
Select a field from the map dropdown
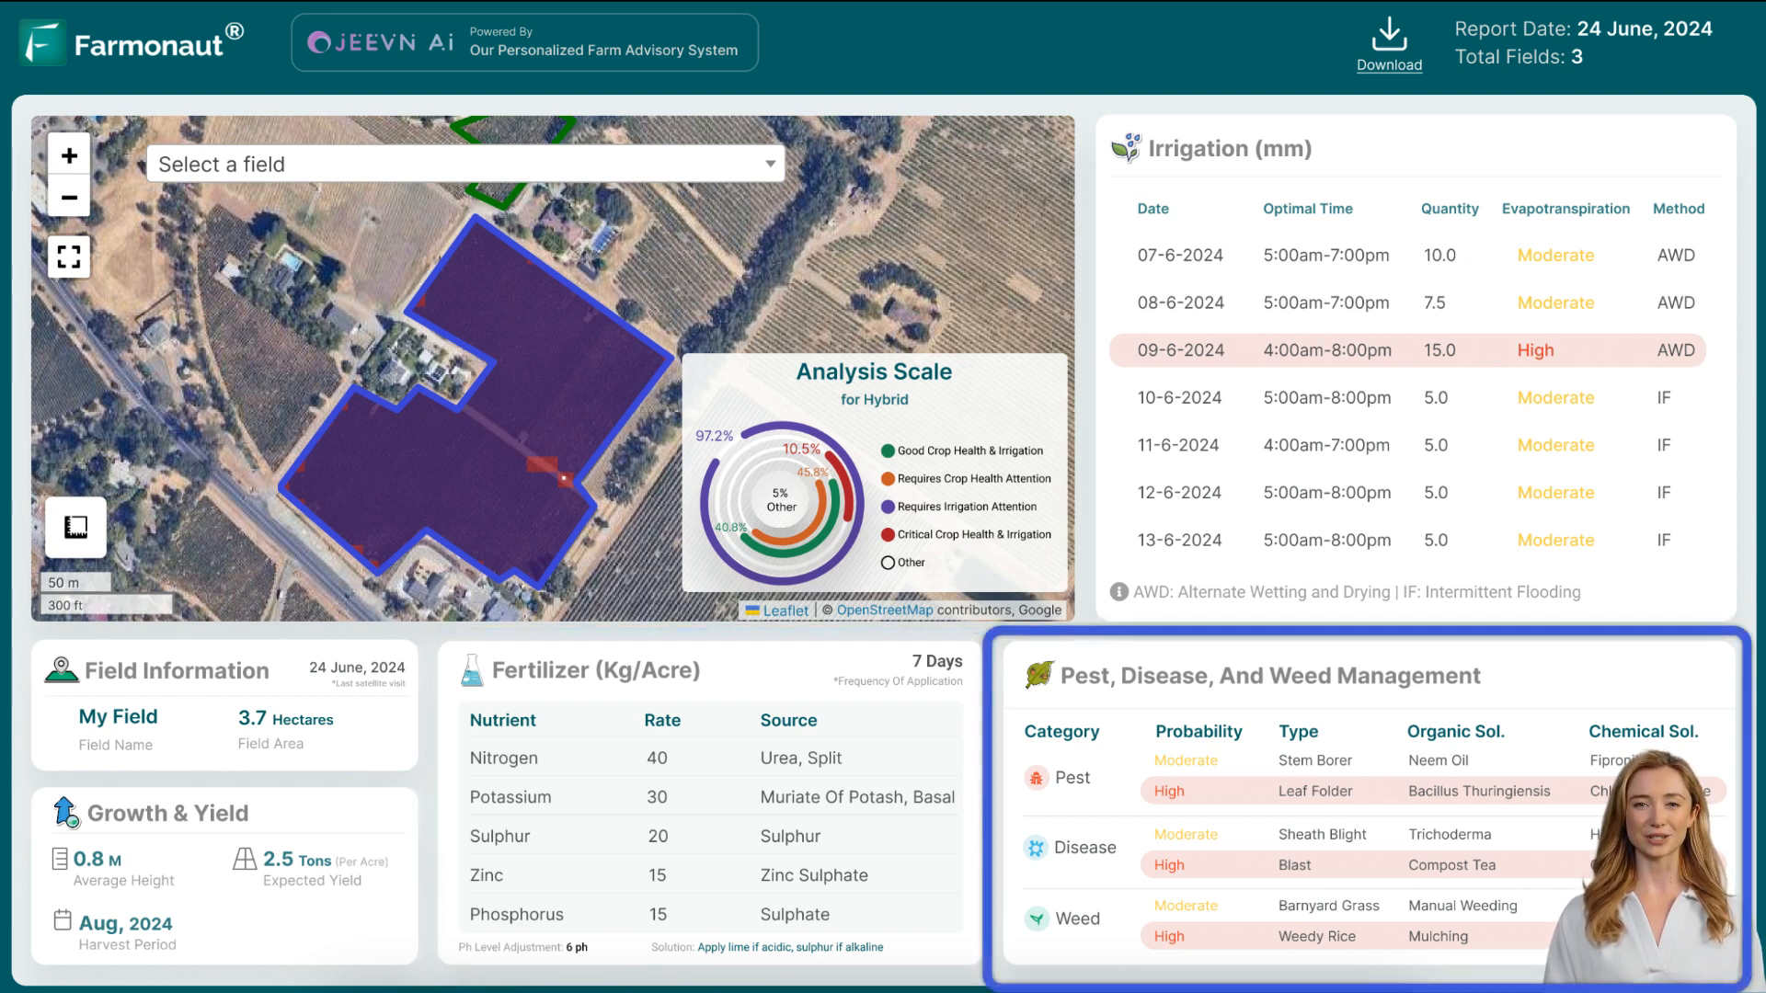(x=464, y=164)
